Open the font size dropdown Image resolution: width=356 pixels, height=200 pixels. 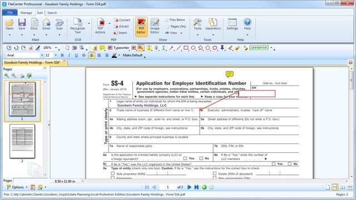(x=56, y=55)
